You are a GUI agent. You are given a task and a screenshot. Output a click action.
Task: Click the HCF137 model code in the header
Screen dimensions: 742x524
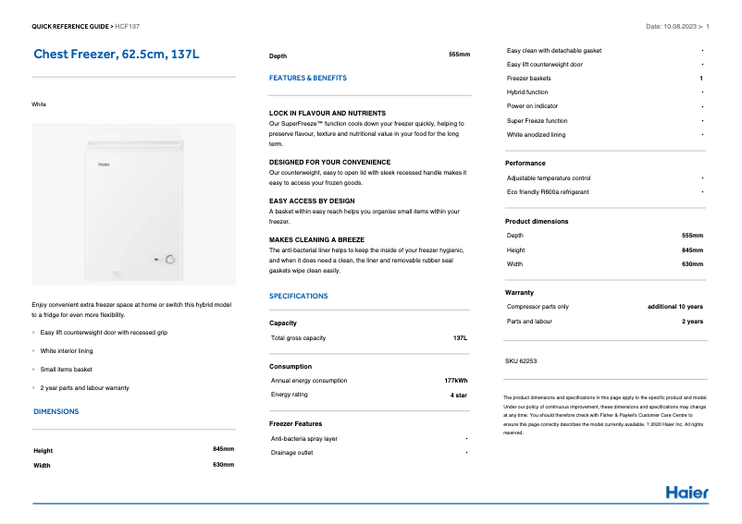pos(127,27)
